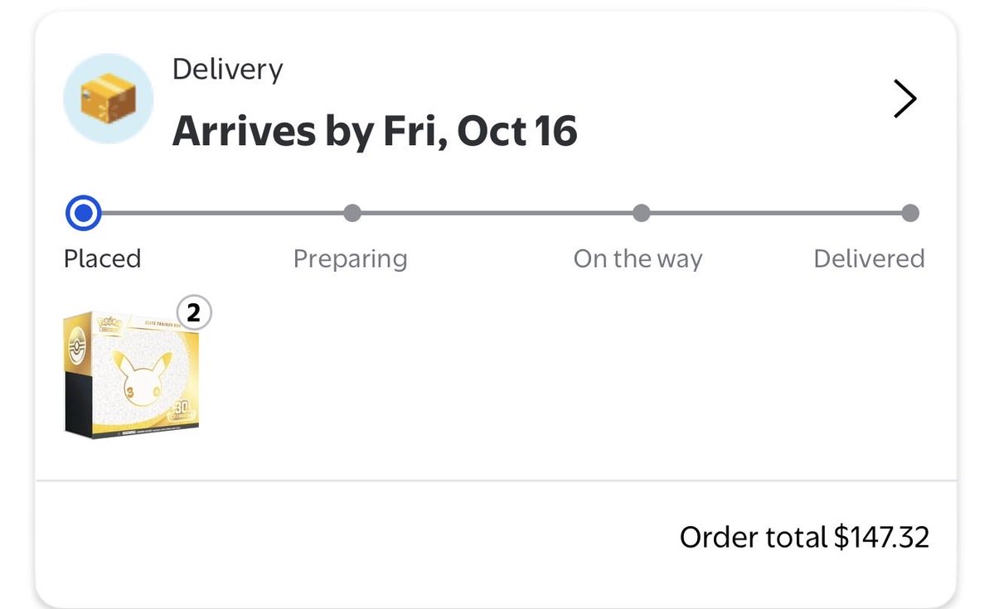
Task: Click progress line between Preparing and On the way
Action: [497, 213]
